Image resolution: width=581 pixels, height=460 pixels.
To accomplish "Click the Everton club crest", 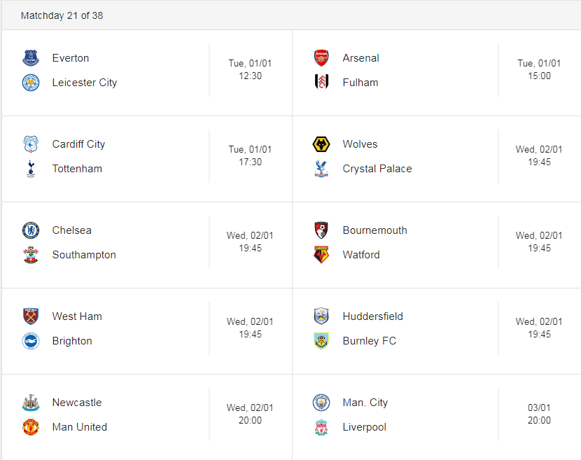I will point(31,58).
